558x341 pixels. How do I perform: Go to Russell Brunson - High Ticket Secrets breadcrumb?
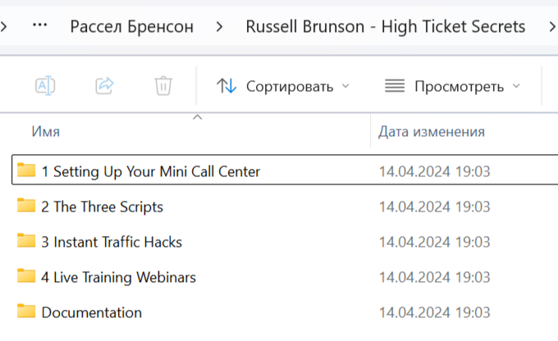pos(386,27)
